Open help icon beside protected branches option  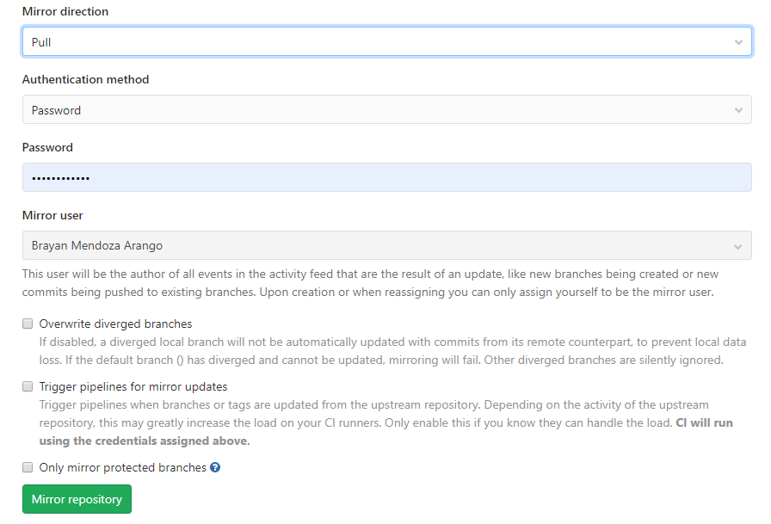(x=215, y=468)
